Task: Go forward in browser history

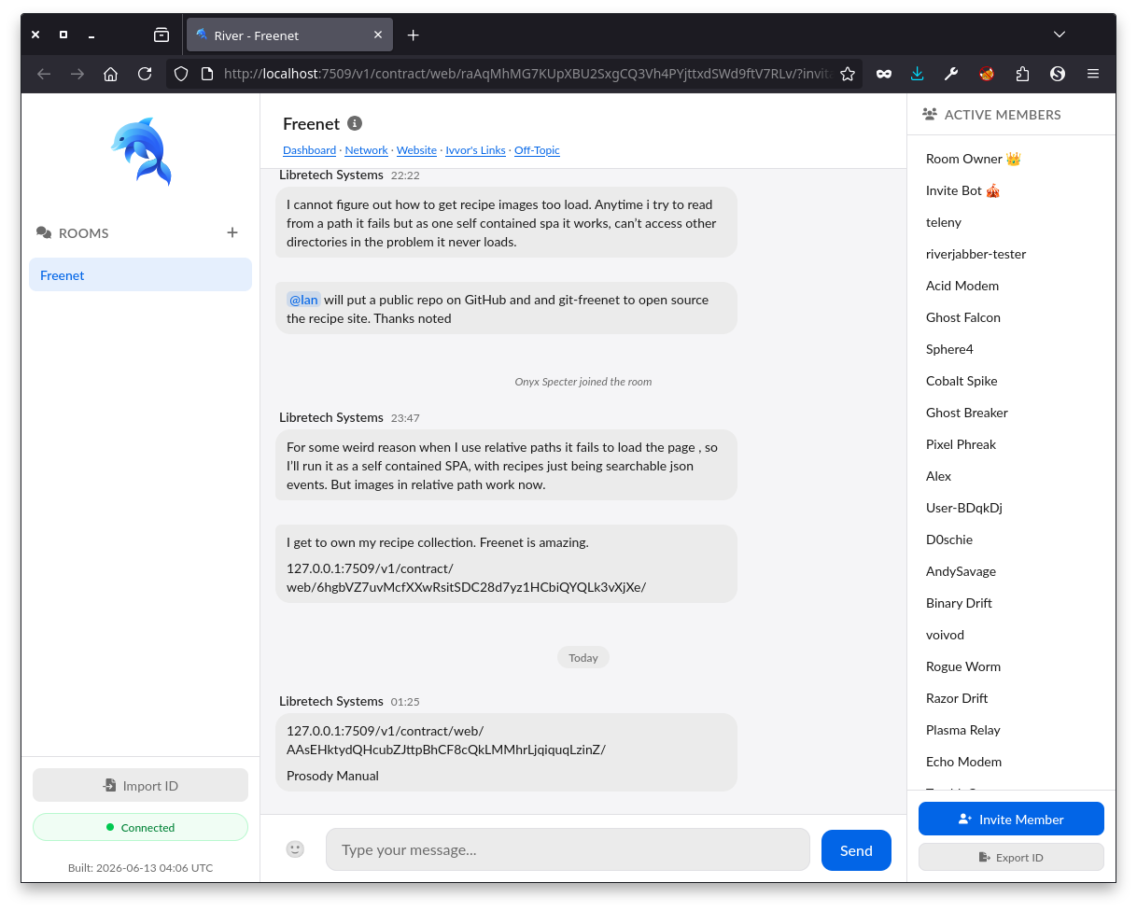Action: (x=77, y=74)
